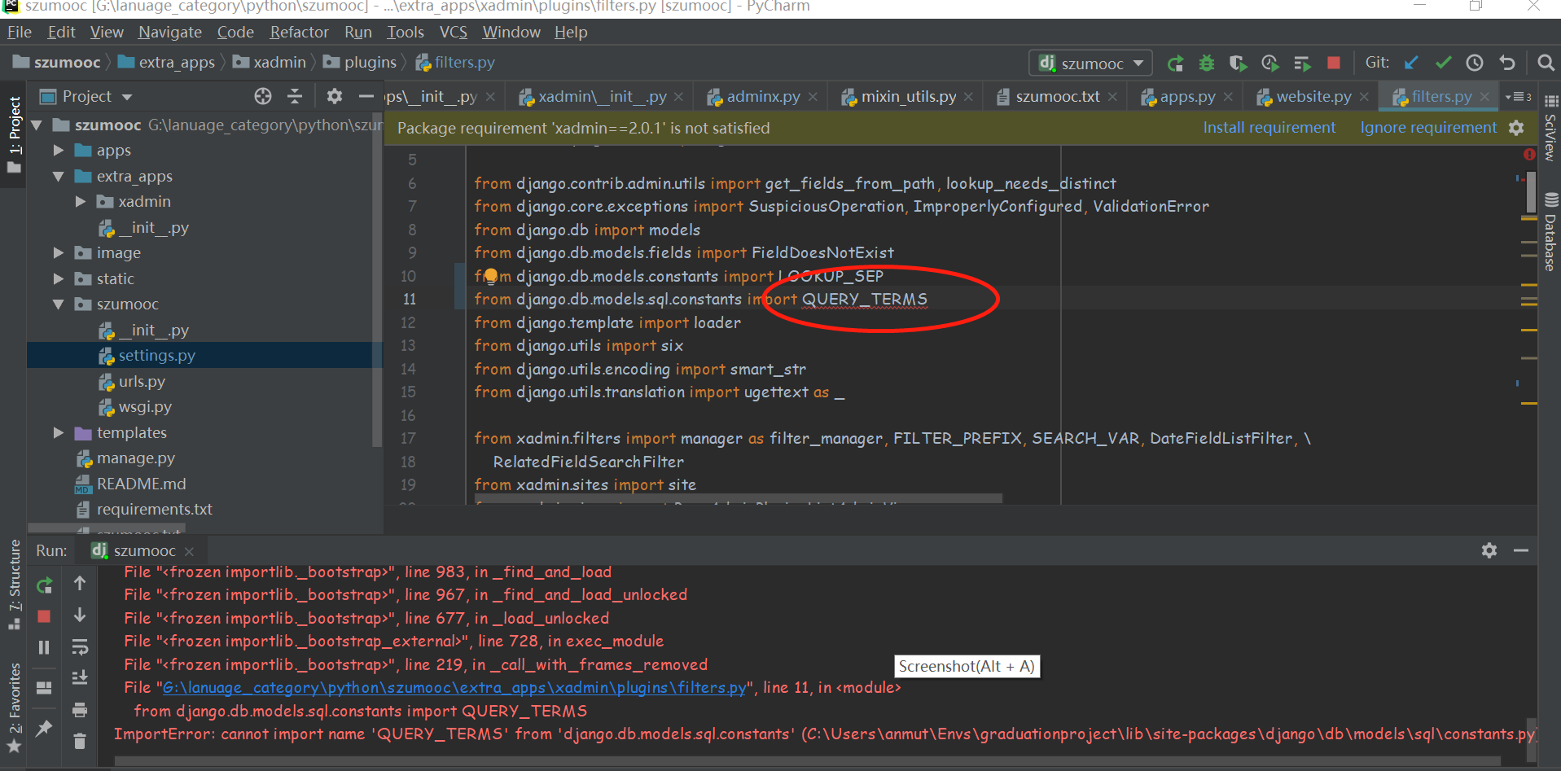
Task: Stop the running process in top toolbar
Action: pos(1334,64)
